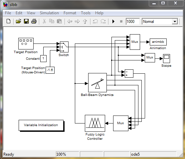Select the Scope block
The width and height of the screenshot is (185, 159).
click(x=166, y=58)
